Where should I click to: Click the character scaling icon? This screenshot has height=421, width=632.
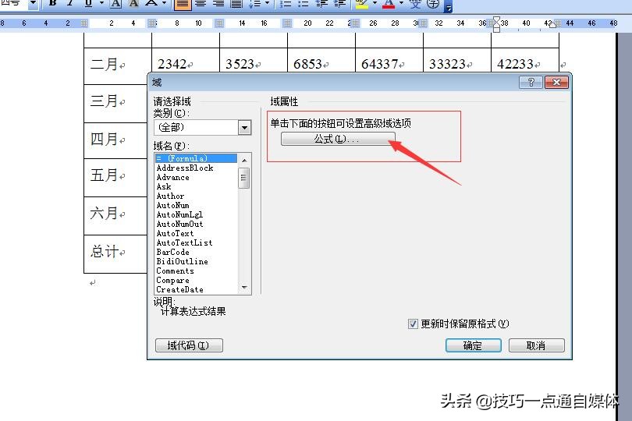click(151, 3)
